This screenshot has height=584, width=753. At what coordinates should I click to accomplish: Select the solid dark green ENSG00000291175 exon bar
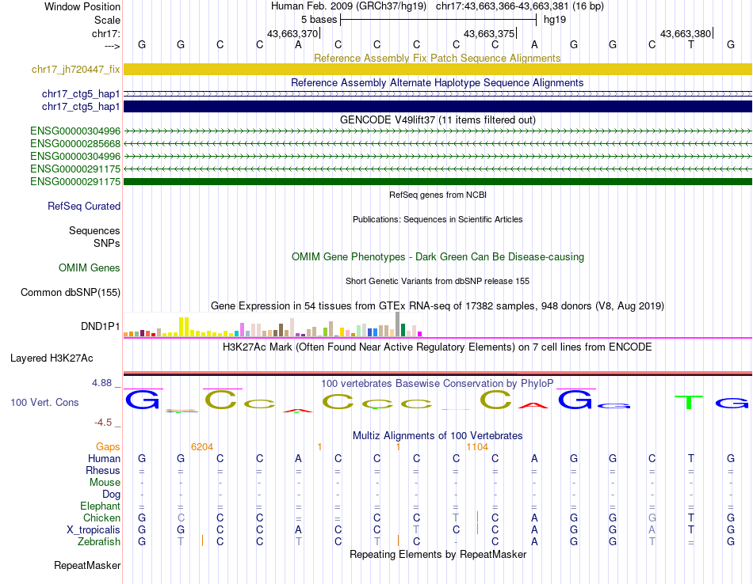[x=438, y=182]
